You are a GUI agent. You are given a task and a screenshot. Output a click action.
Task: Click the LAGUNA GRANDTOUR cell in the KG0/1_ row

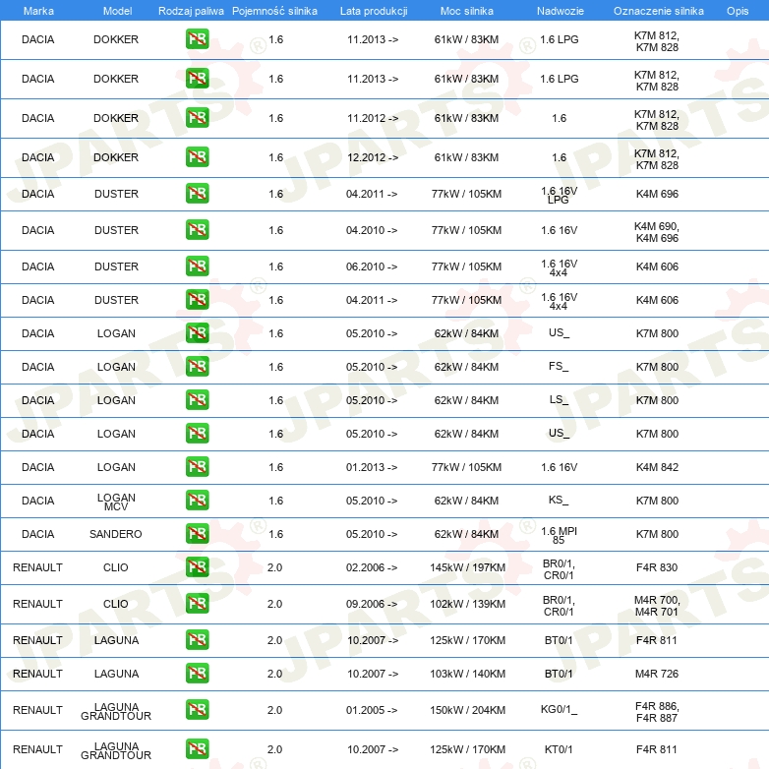pos(116,712)
